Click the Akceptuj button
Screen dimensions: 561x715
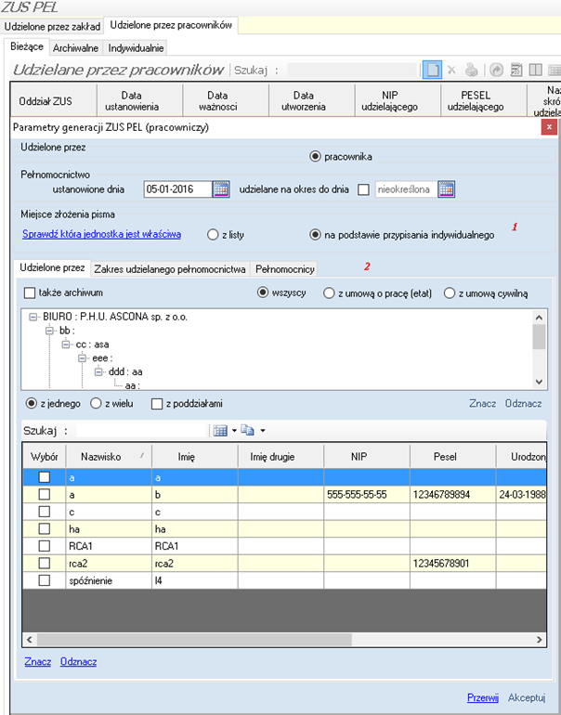pos(527,697)
